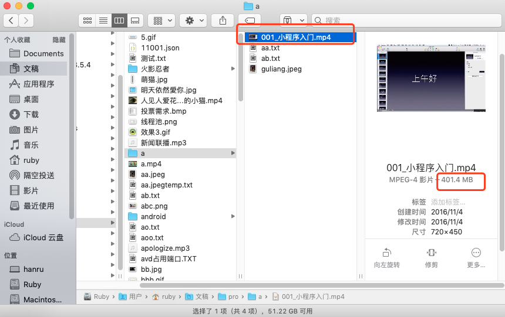This screenshot has height=317, width=505.
Task: Select gallery view mode button
Action: pos(134,21)
